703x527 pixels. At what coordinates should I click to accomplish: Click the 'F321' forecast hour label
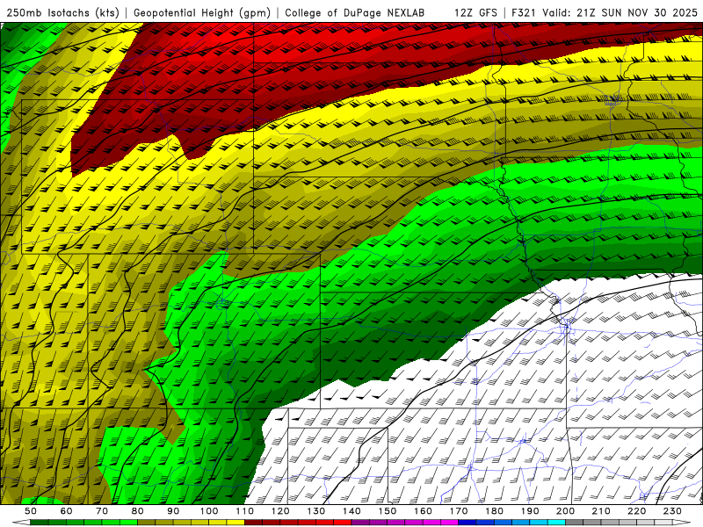coord(524,13)
